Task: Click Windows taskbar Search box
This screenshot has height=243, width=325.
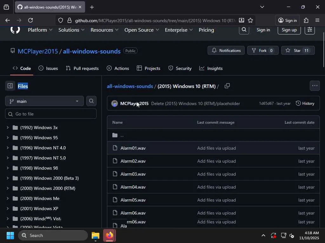Action: pos(53,235)
